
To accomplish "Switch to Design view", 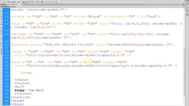I will coord(14,2).
